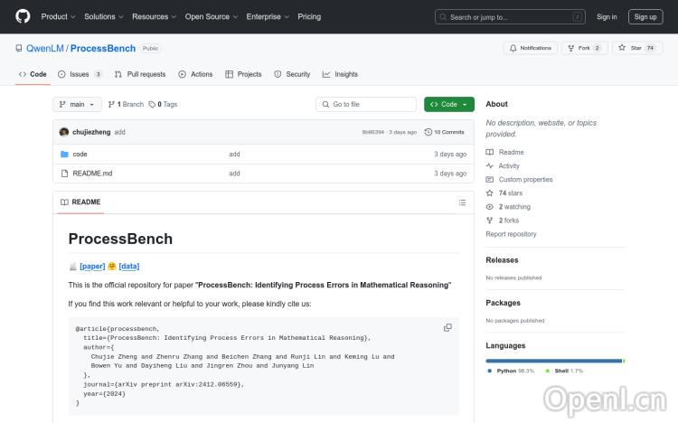The image size is (678, 423).
Task: Switch to the Pull requests tab
Action: 140,74
